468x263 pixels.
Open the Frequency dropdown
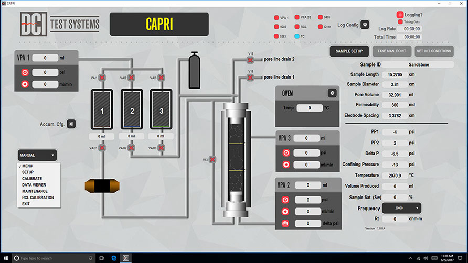(x=401, y=209)
